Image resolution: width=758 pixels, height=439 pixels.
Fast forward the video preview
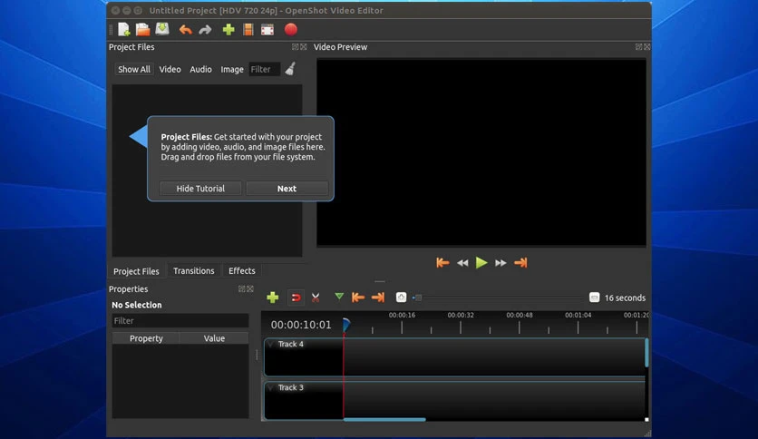(500, 263)
